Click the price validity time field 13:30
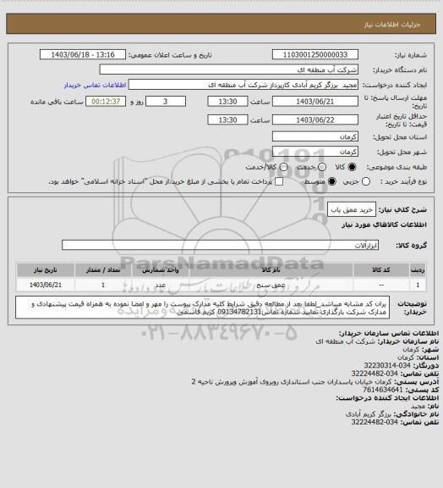 pyautogui.click(x=227, y=119)
